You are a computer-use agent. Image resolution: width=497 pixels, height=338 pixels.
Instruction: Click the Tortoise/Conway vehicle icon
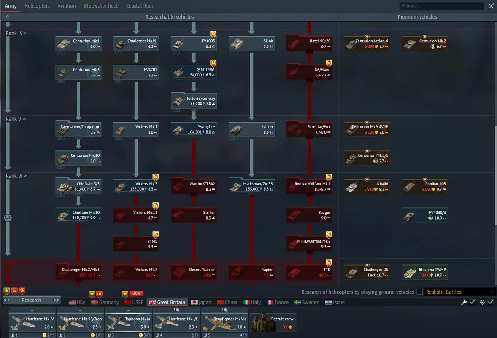click(179, 101)
